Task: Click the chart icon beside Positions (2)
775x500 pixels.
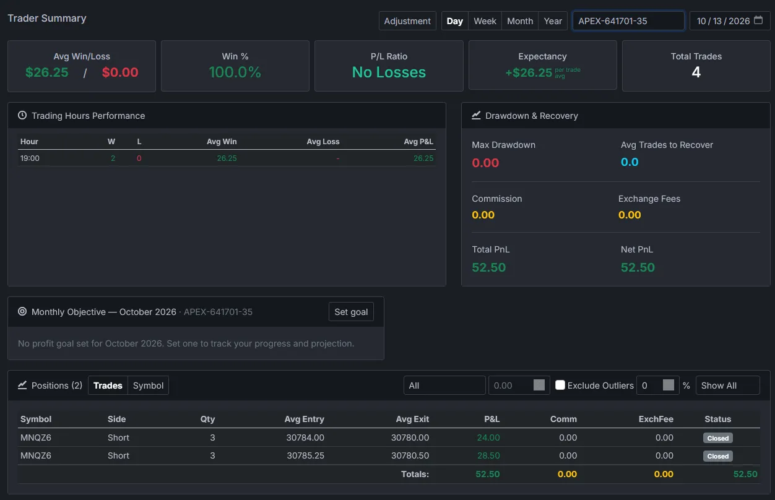Action: (x=22, y=385)
